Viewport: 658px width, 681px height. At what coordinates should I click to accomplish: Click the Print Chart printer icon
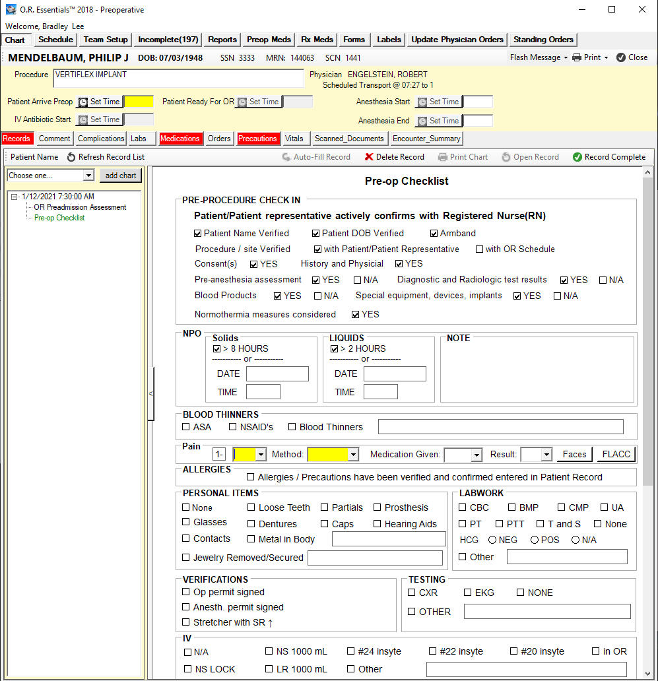click(443, 157)
